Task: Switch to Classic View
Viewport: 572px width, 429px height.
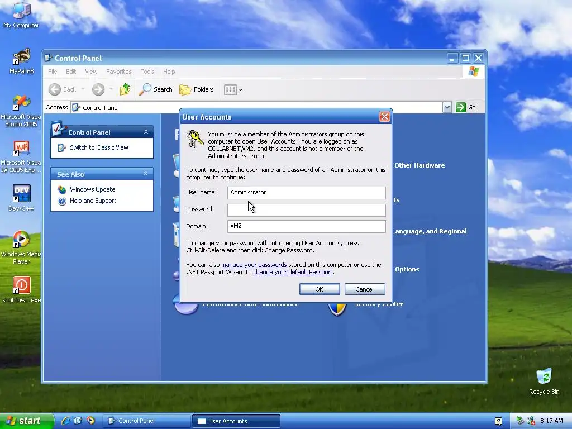Action: (99, 147)
